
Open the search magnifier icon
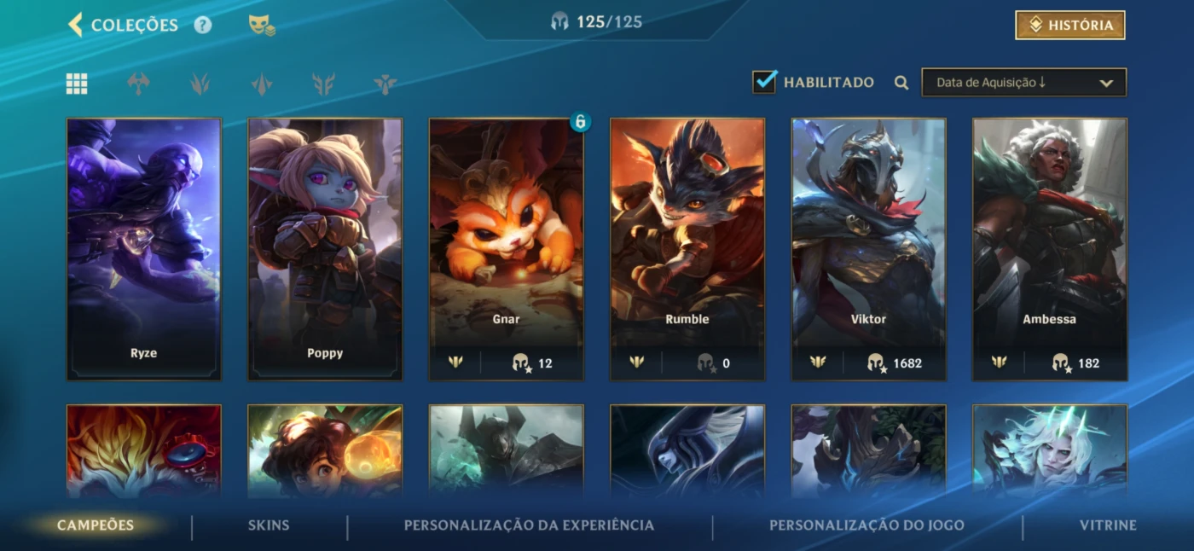click(901, 83)
